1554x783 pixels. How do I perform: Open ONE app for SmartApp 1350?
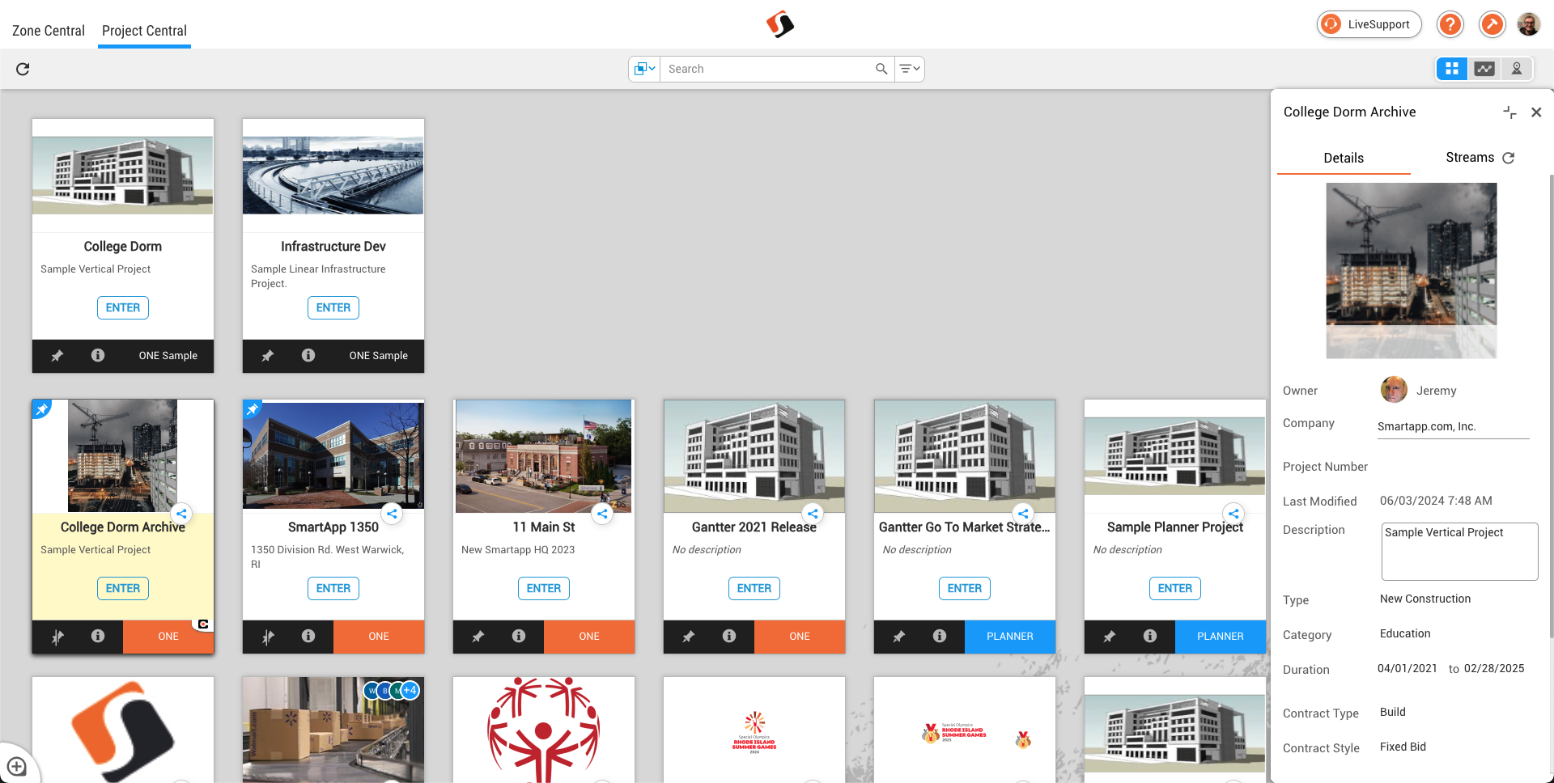click(379, 637)
